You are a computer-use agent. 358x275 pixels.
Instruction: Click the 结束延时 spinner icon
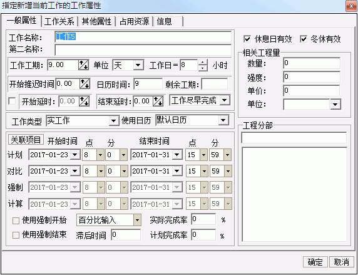click(x=158, y=101)
